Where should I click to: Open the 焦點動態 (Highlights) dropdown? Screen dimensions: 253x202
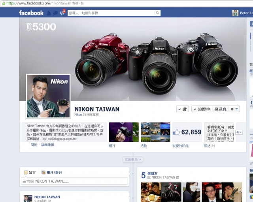pyautogui.click(x=133, y=160)
